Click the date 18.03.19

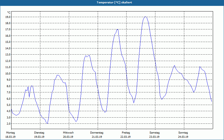tap(10, 137)
